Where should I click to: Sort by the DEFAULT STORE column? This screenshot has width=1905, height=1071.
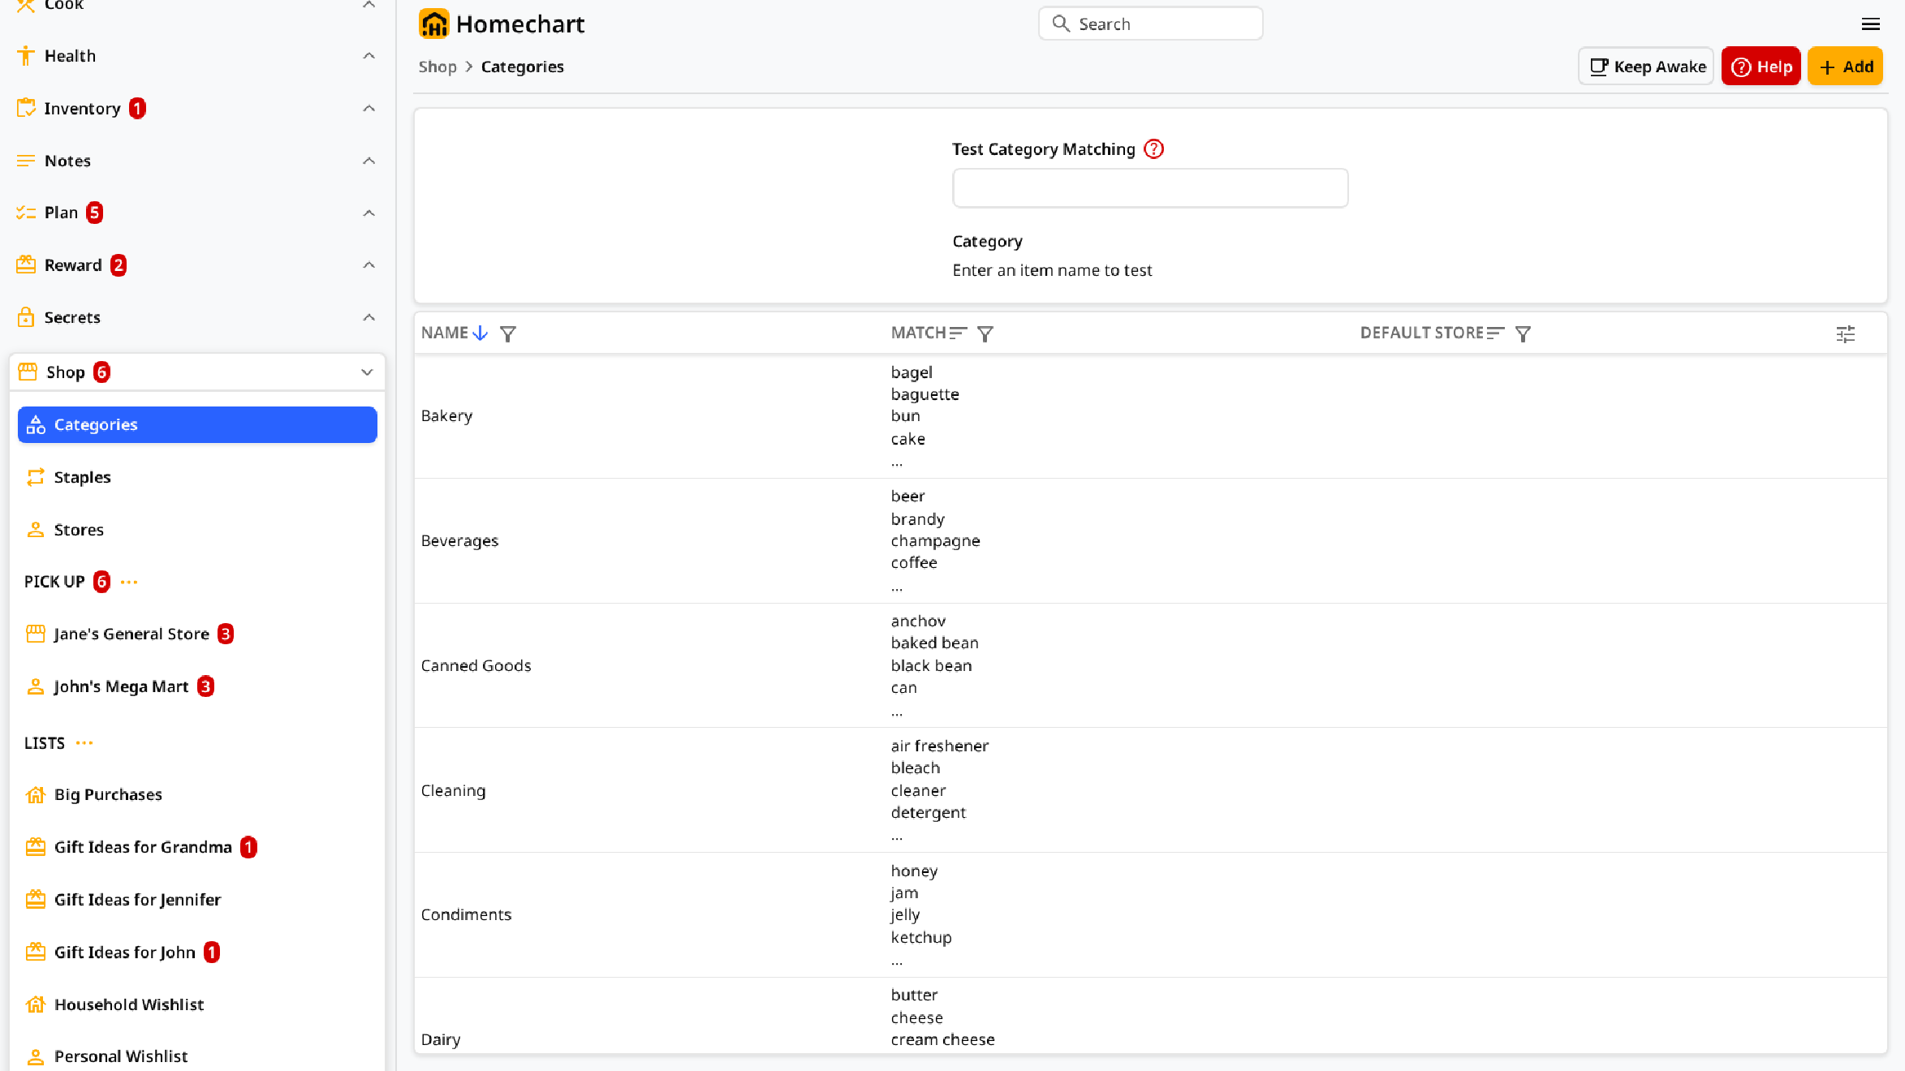[1496, 333]
